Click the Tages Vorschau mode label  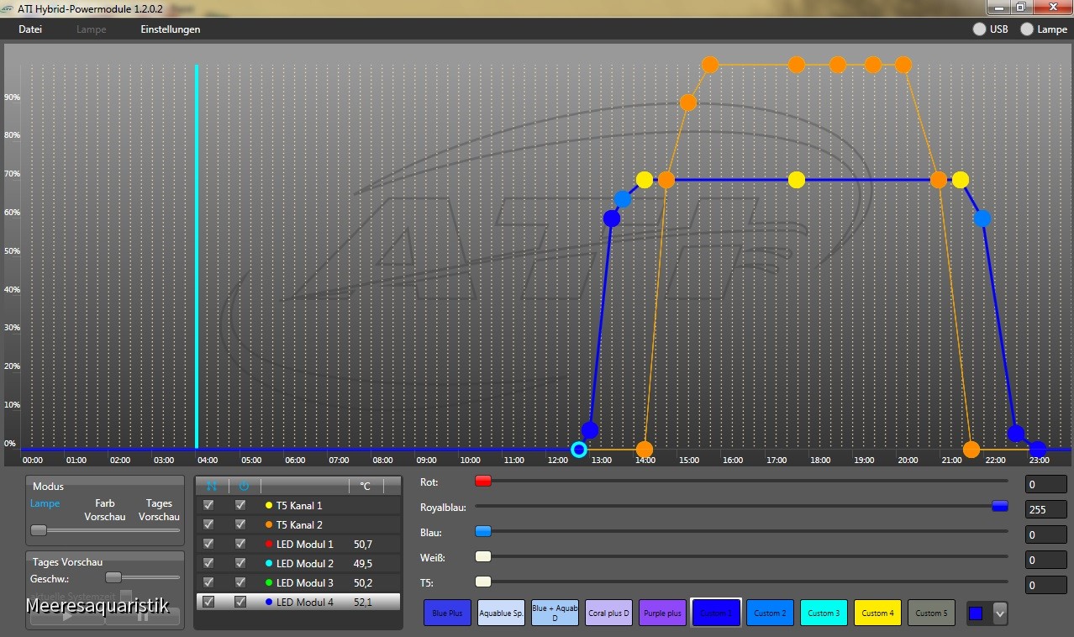tap(159, 510)
